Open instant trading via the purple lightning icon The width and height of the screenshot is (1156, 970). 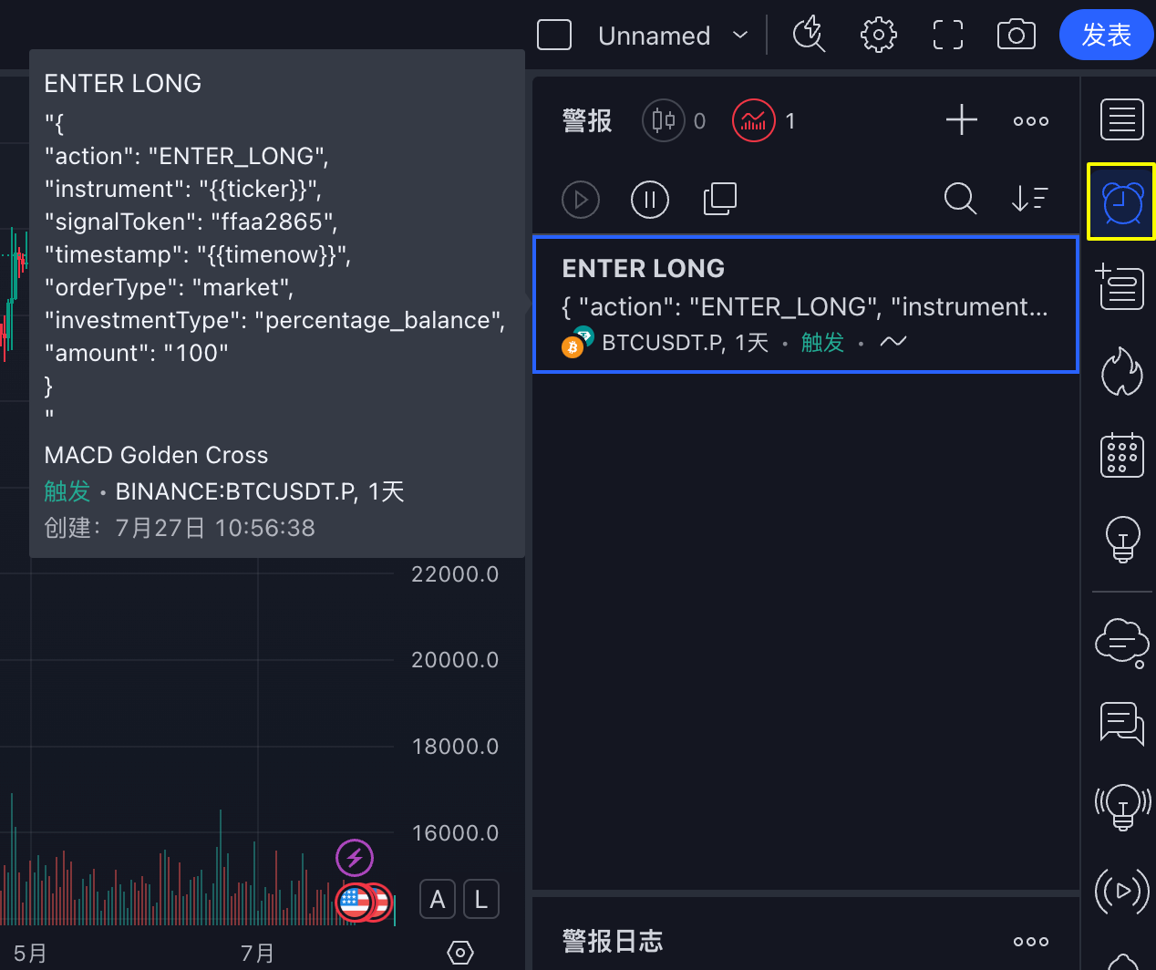point(355,858)
